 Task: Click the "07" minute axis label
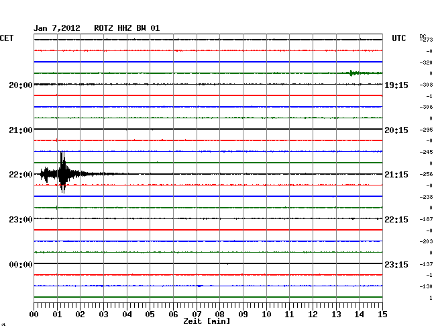tap(197, 315)
